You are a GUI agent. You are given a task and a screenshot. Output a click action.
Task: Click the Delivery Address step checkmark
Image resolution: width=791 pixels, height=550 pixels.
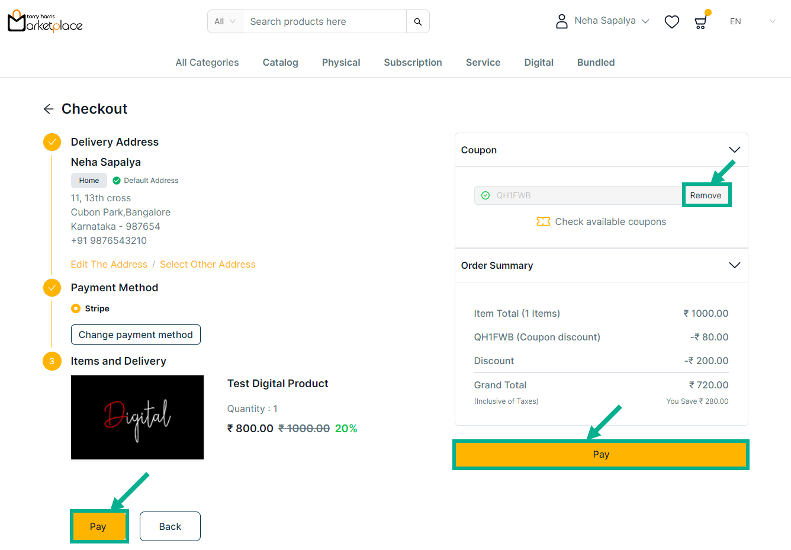click(52, 142)
